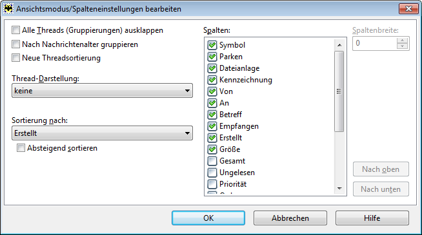Check Nach Nachrichtenalter gruppieren

(x=16, y=44)
